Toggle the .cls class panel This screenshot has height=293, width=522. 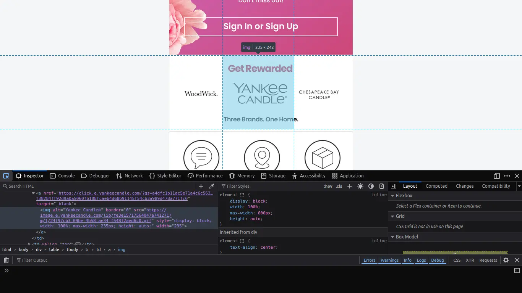click(339, 186)
